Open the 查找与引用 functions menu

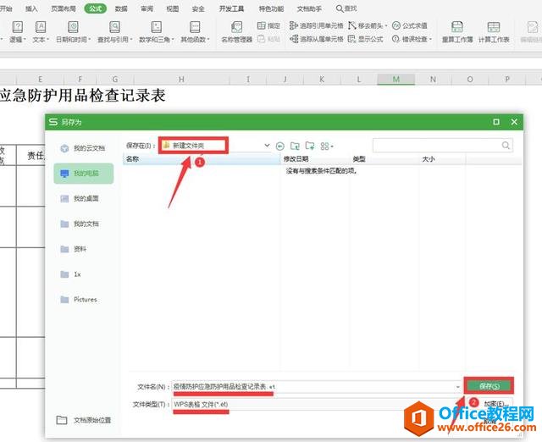tap(115, 32)
